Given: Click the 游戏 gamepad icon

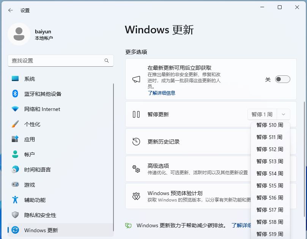Looking at the screenshot, I should (x=15, y=184).
